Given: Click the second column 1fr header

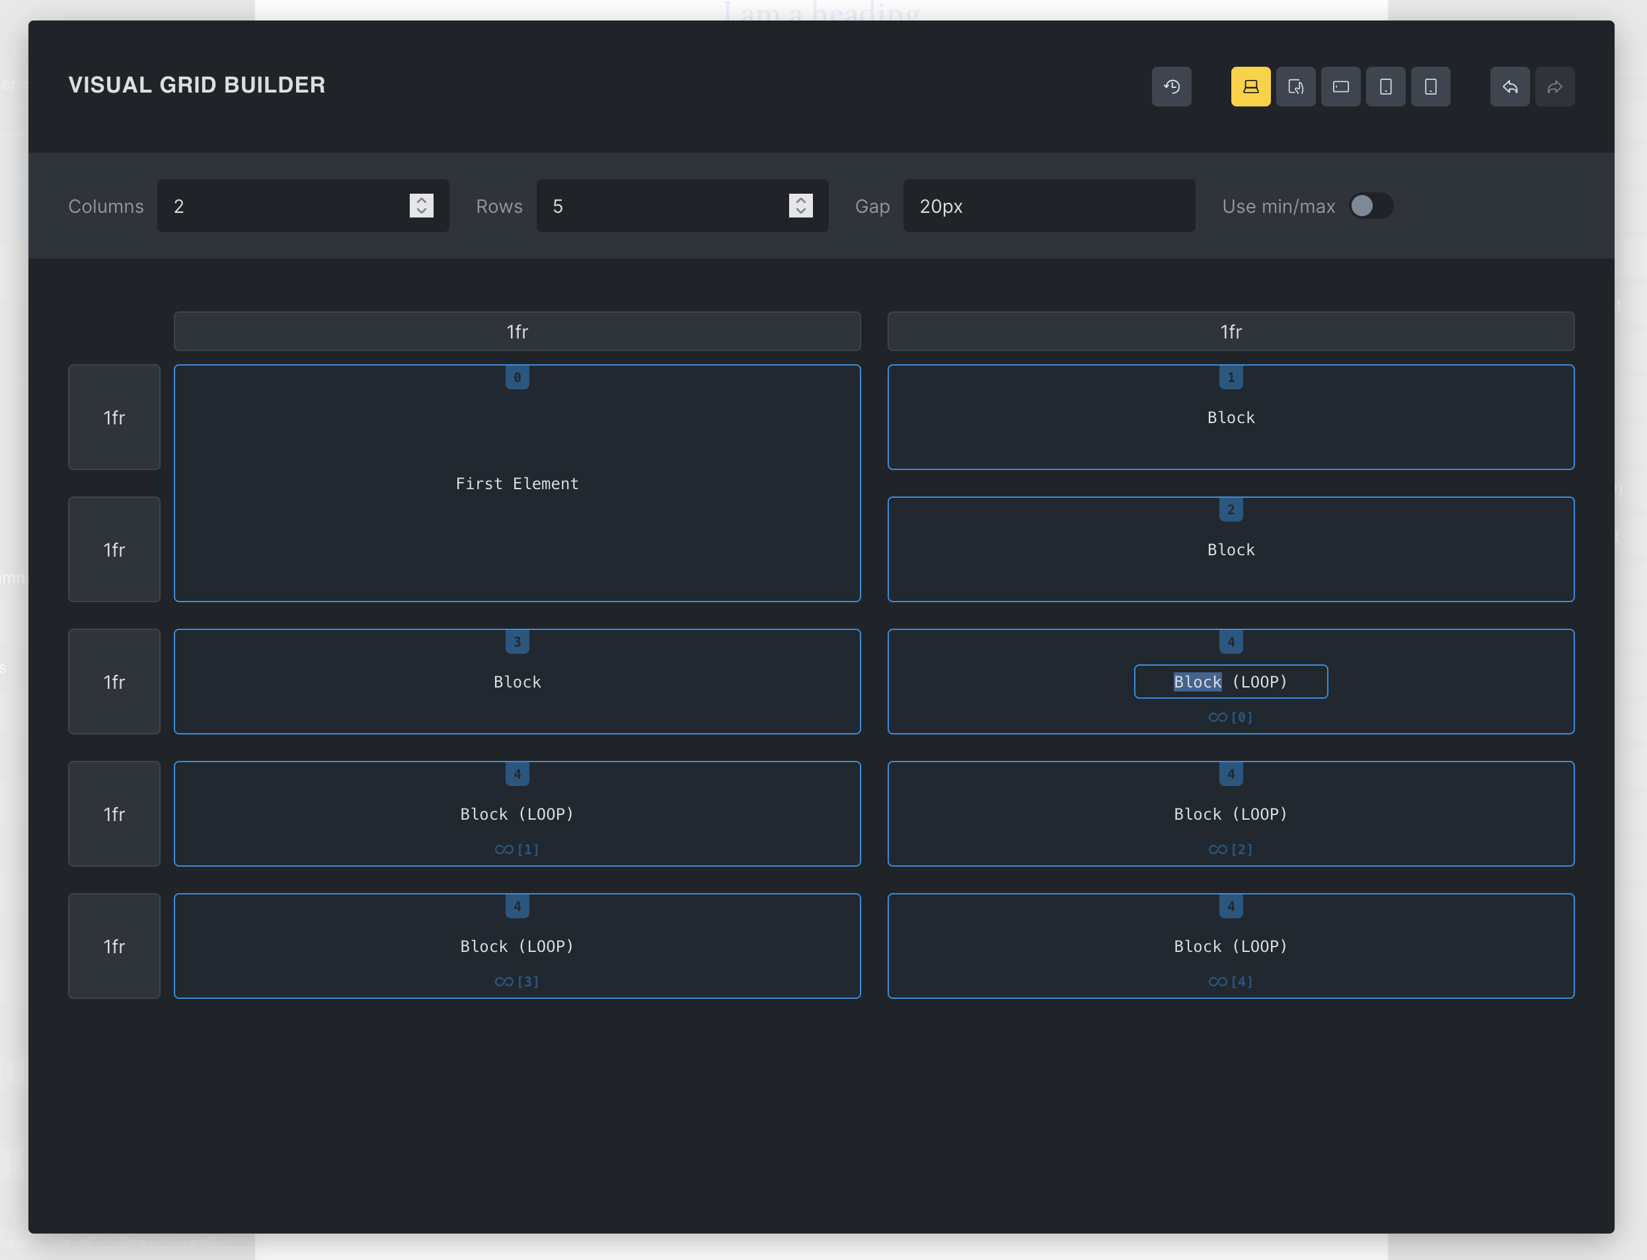Looking at the screenshot, I should [1230, 331].
